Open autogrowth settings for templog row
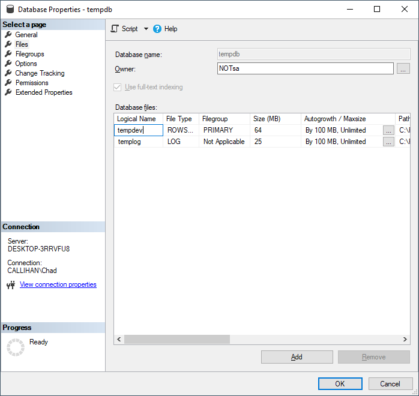The height and width of the screenshot is (396, 419). [389, 142]
